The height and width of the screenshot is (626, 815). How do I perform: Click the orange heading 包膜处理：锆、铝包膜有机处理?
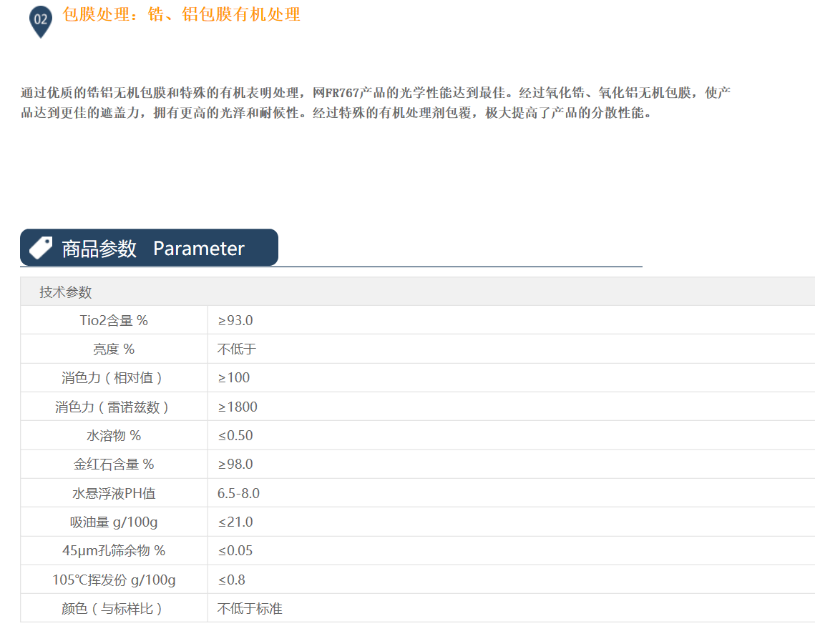(182, 14)
